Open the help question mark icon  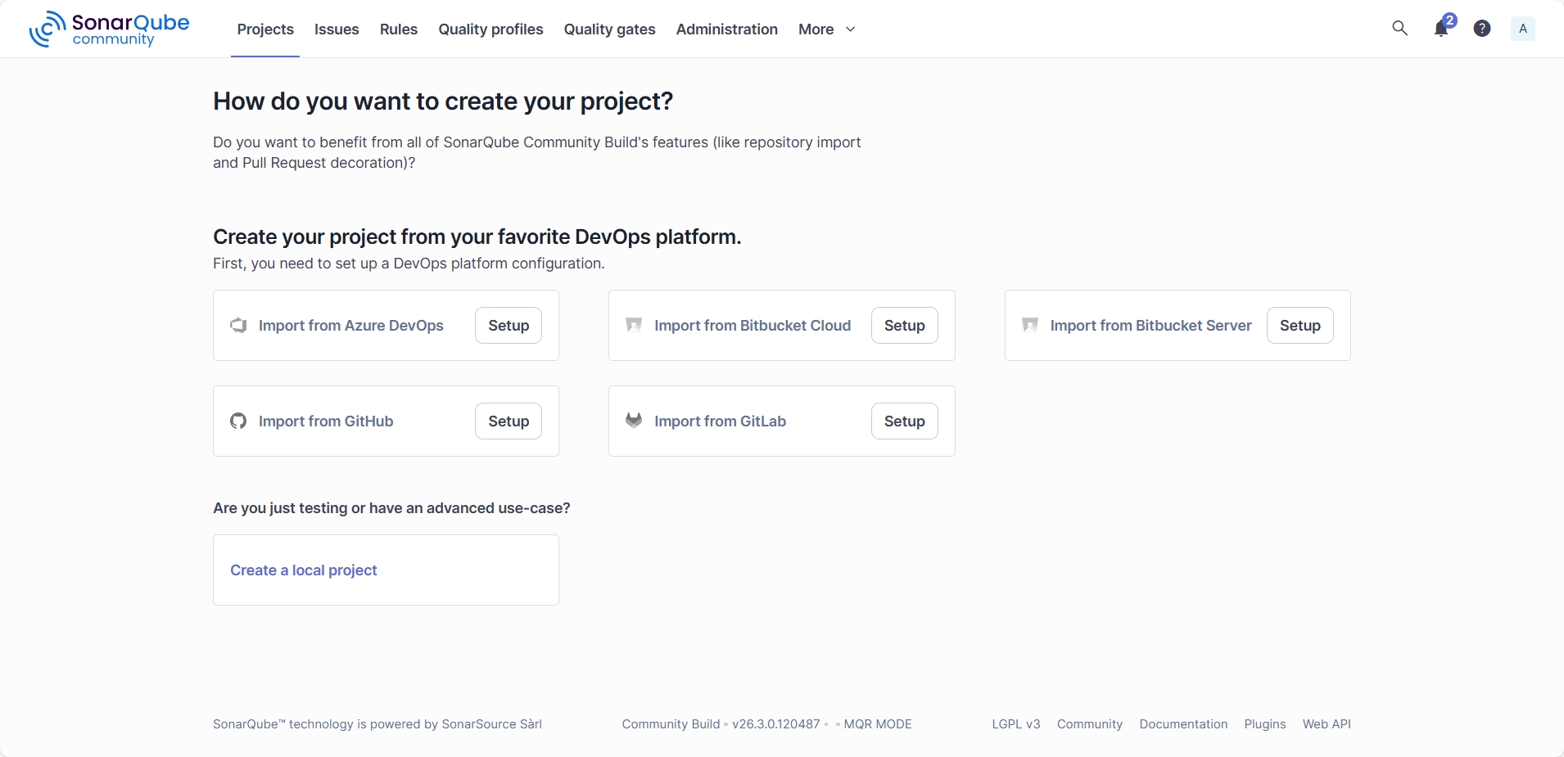click(1481, 29)
